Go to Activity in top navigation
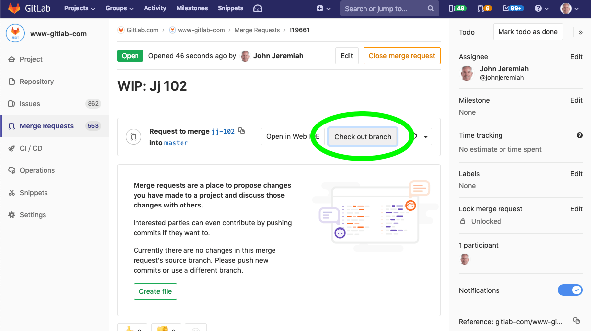Screen dimensions: 591x331 (155, 8)
